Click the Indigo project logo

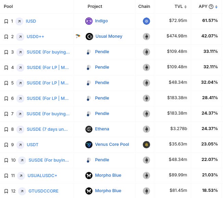(89, 21)
